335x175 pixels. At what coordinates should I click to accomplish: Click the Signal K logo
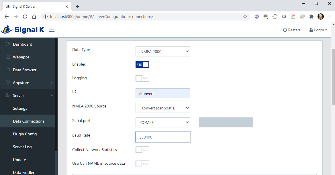pyautogui.click(x=23, y=30)
